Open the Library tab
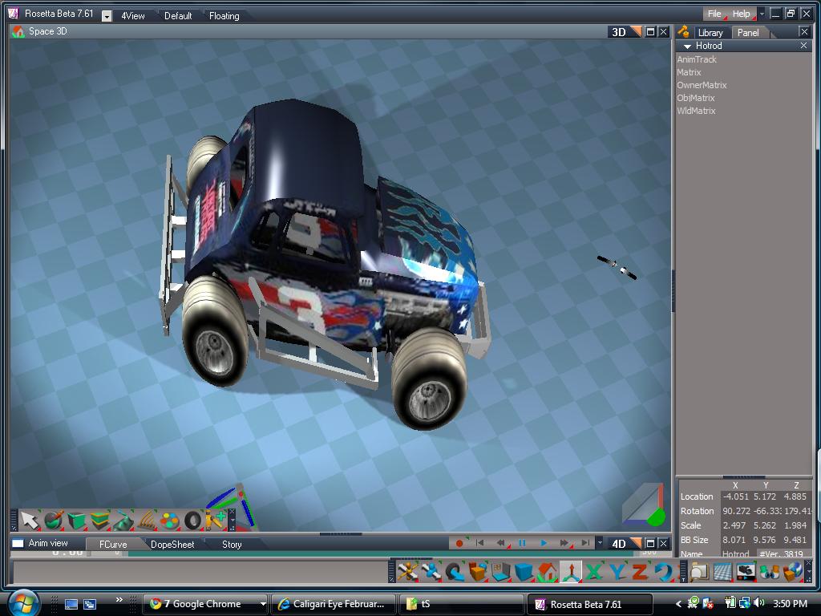 coord(710,33)
